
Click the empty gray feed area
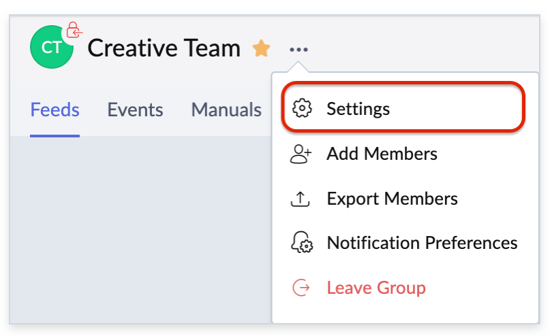(136, 231)
